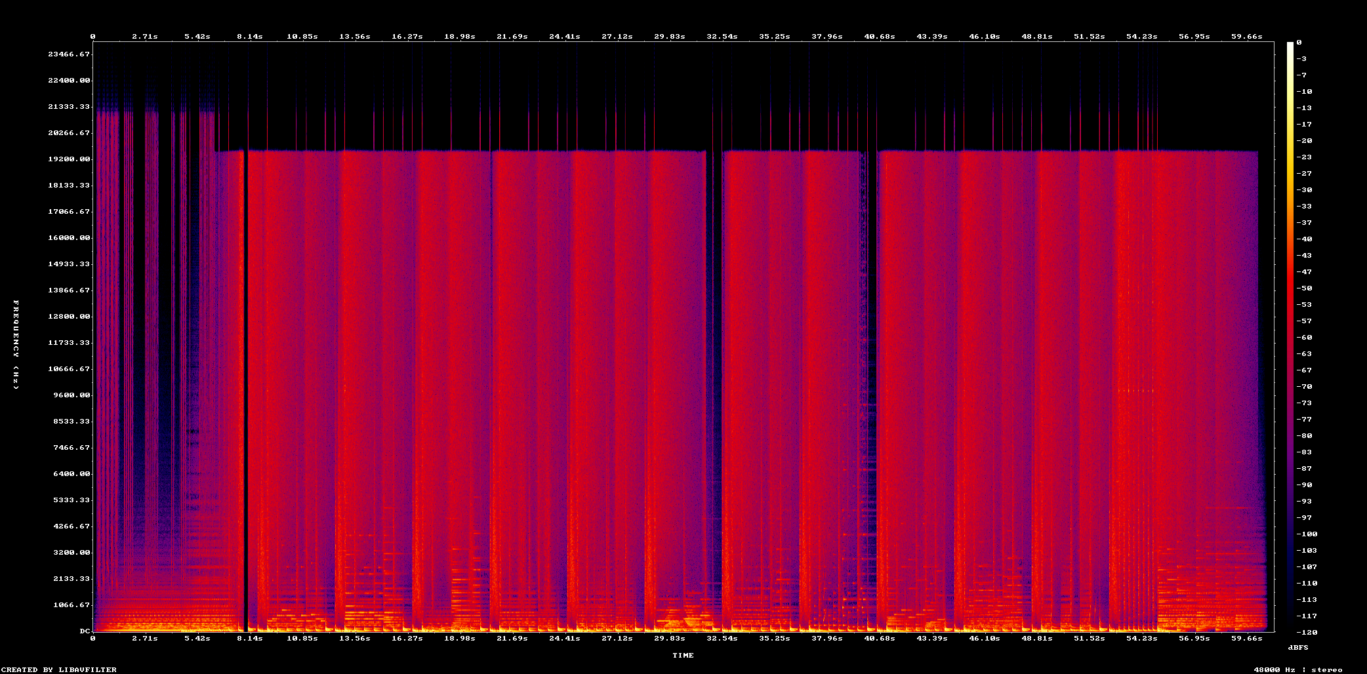Select the -90 dBFS scale value
Viewport: 1367px width, 674px height.
(x=1304, y=485)
